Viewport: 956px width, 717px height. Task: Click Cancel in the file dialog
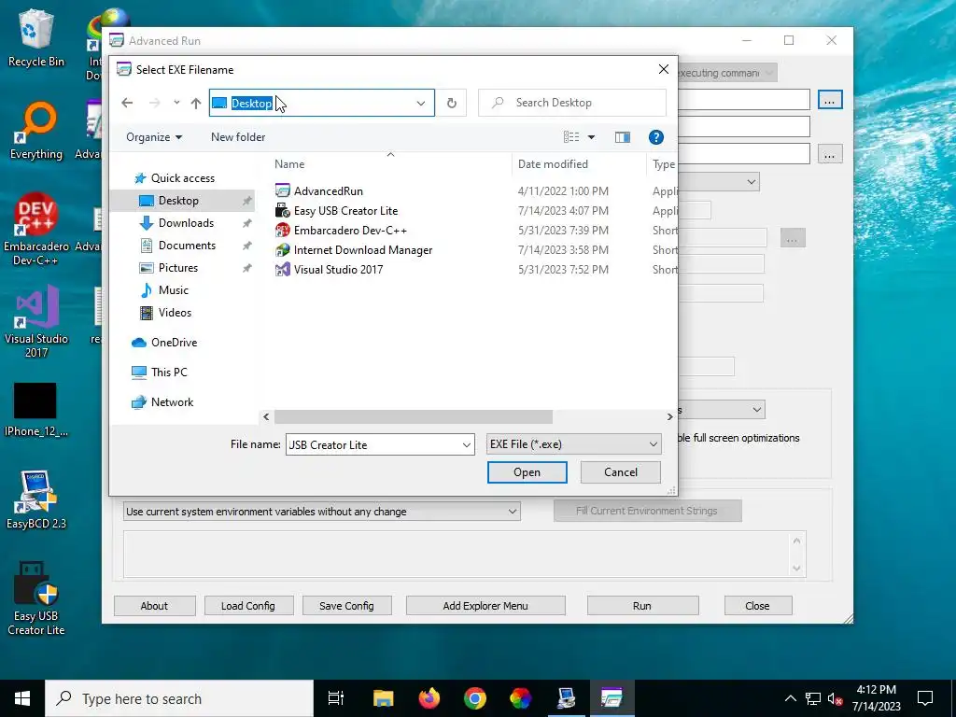(x=620, y=472)
